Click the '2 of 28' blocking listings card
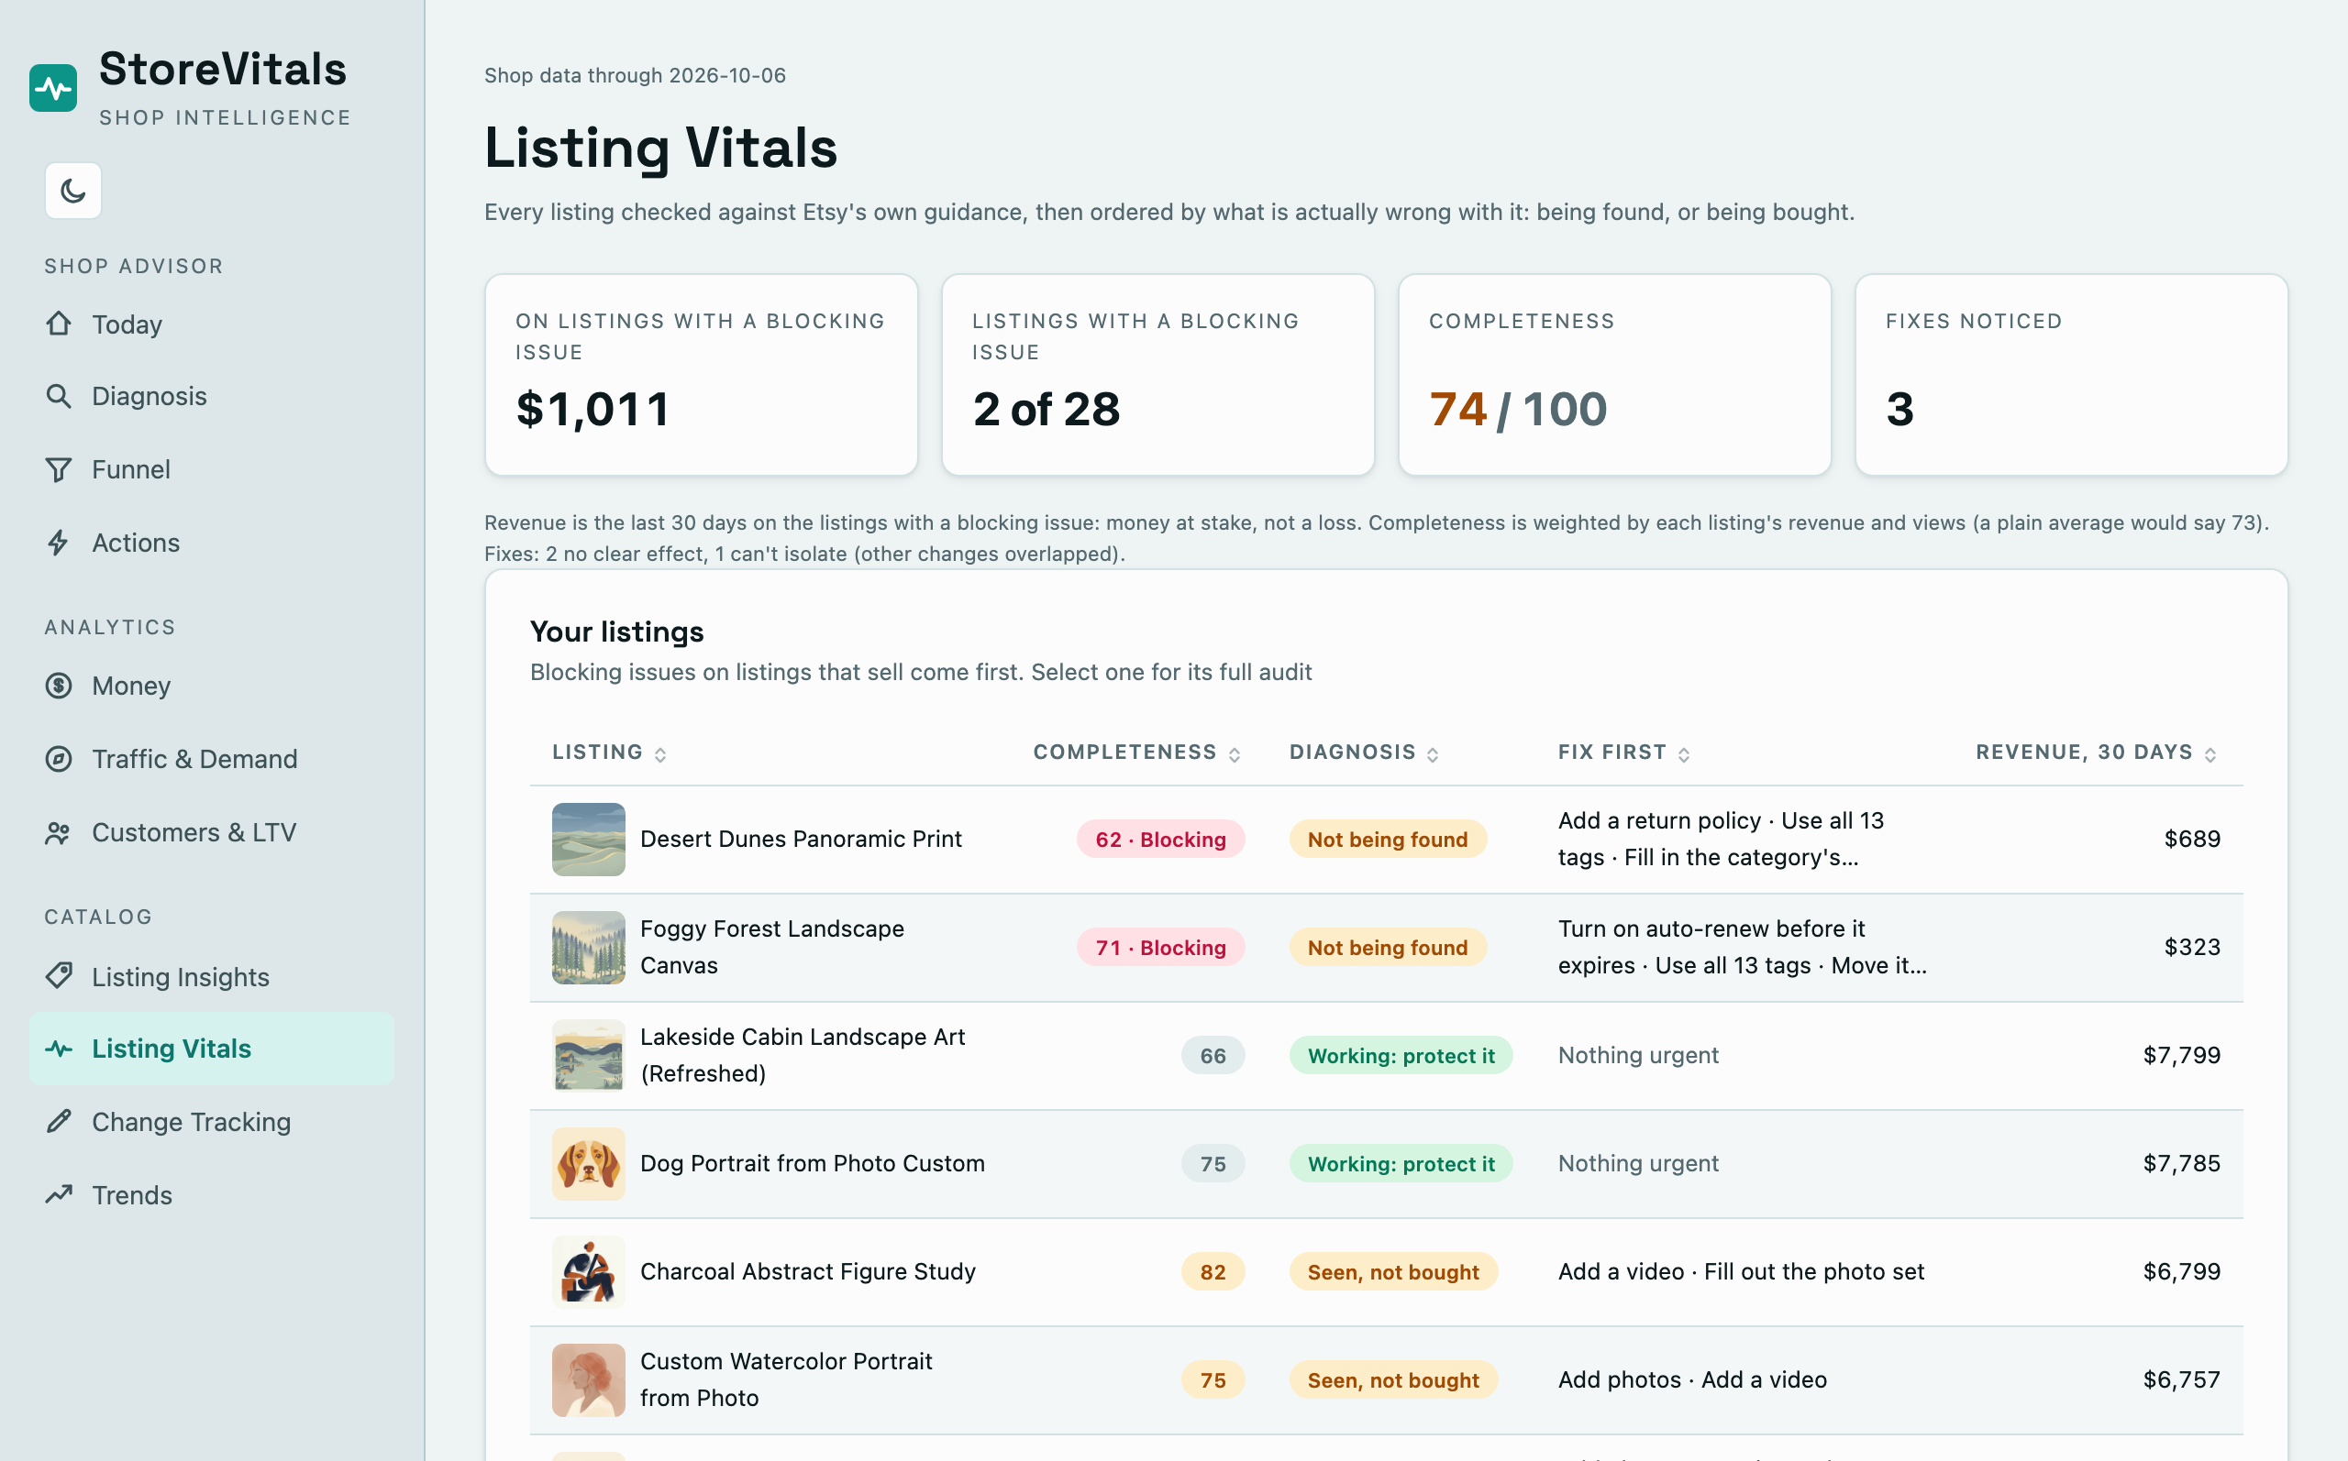 pyautogui.click(x=1158, y=375)
